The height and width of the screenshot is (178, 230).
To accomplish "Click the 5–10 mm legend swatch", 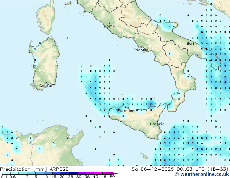I will [40, 173].
